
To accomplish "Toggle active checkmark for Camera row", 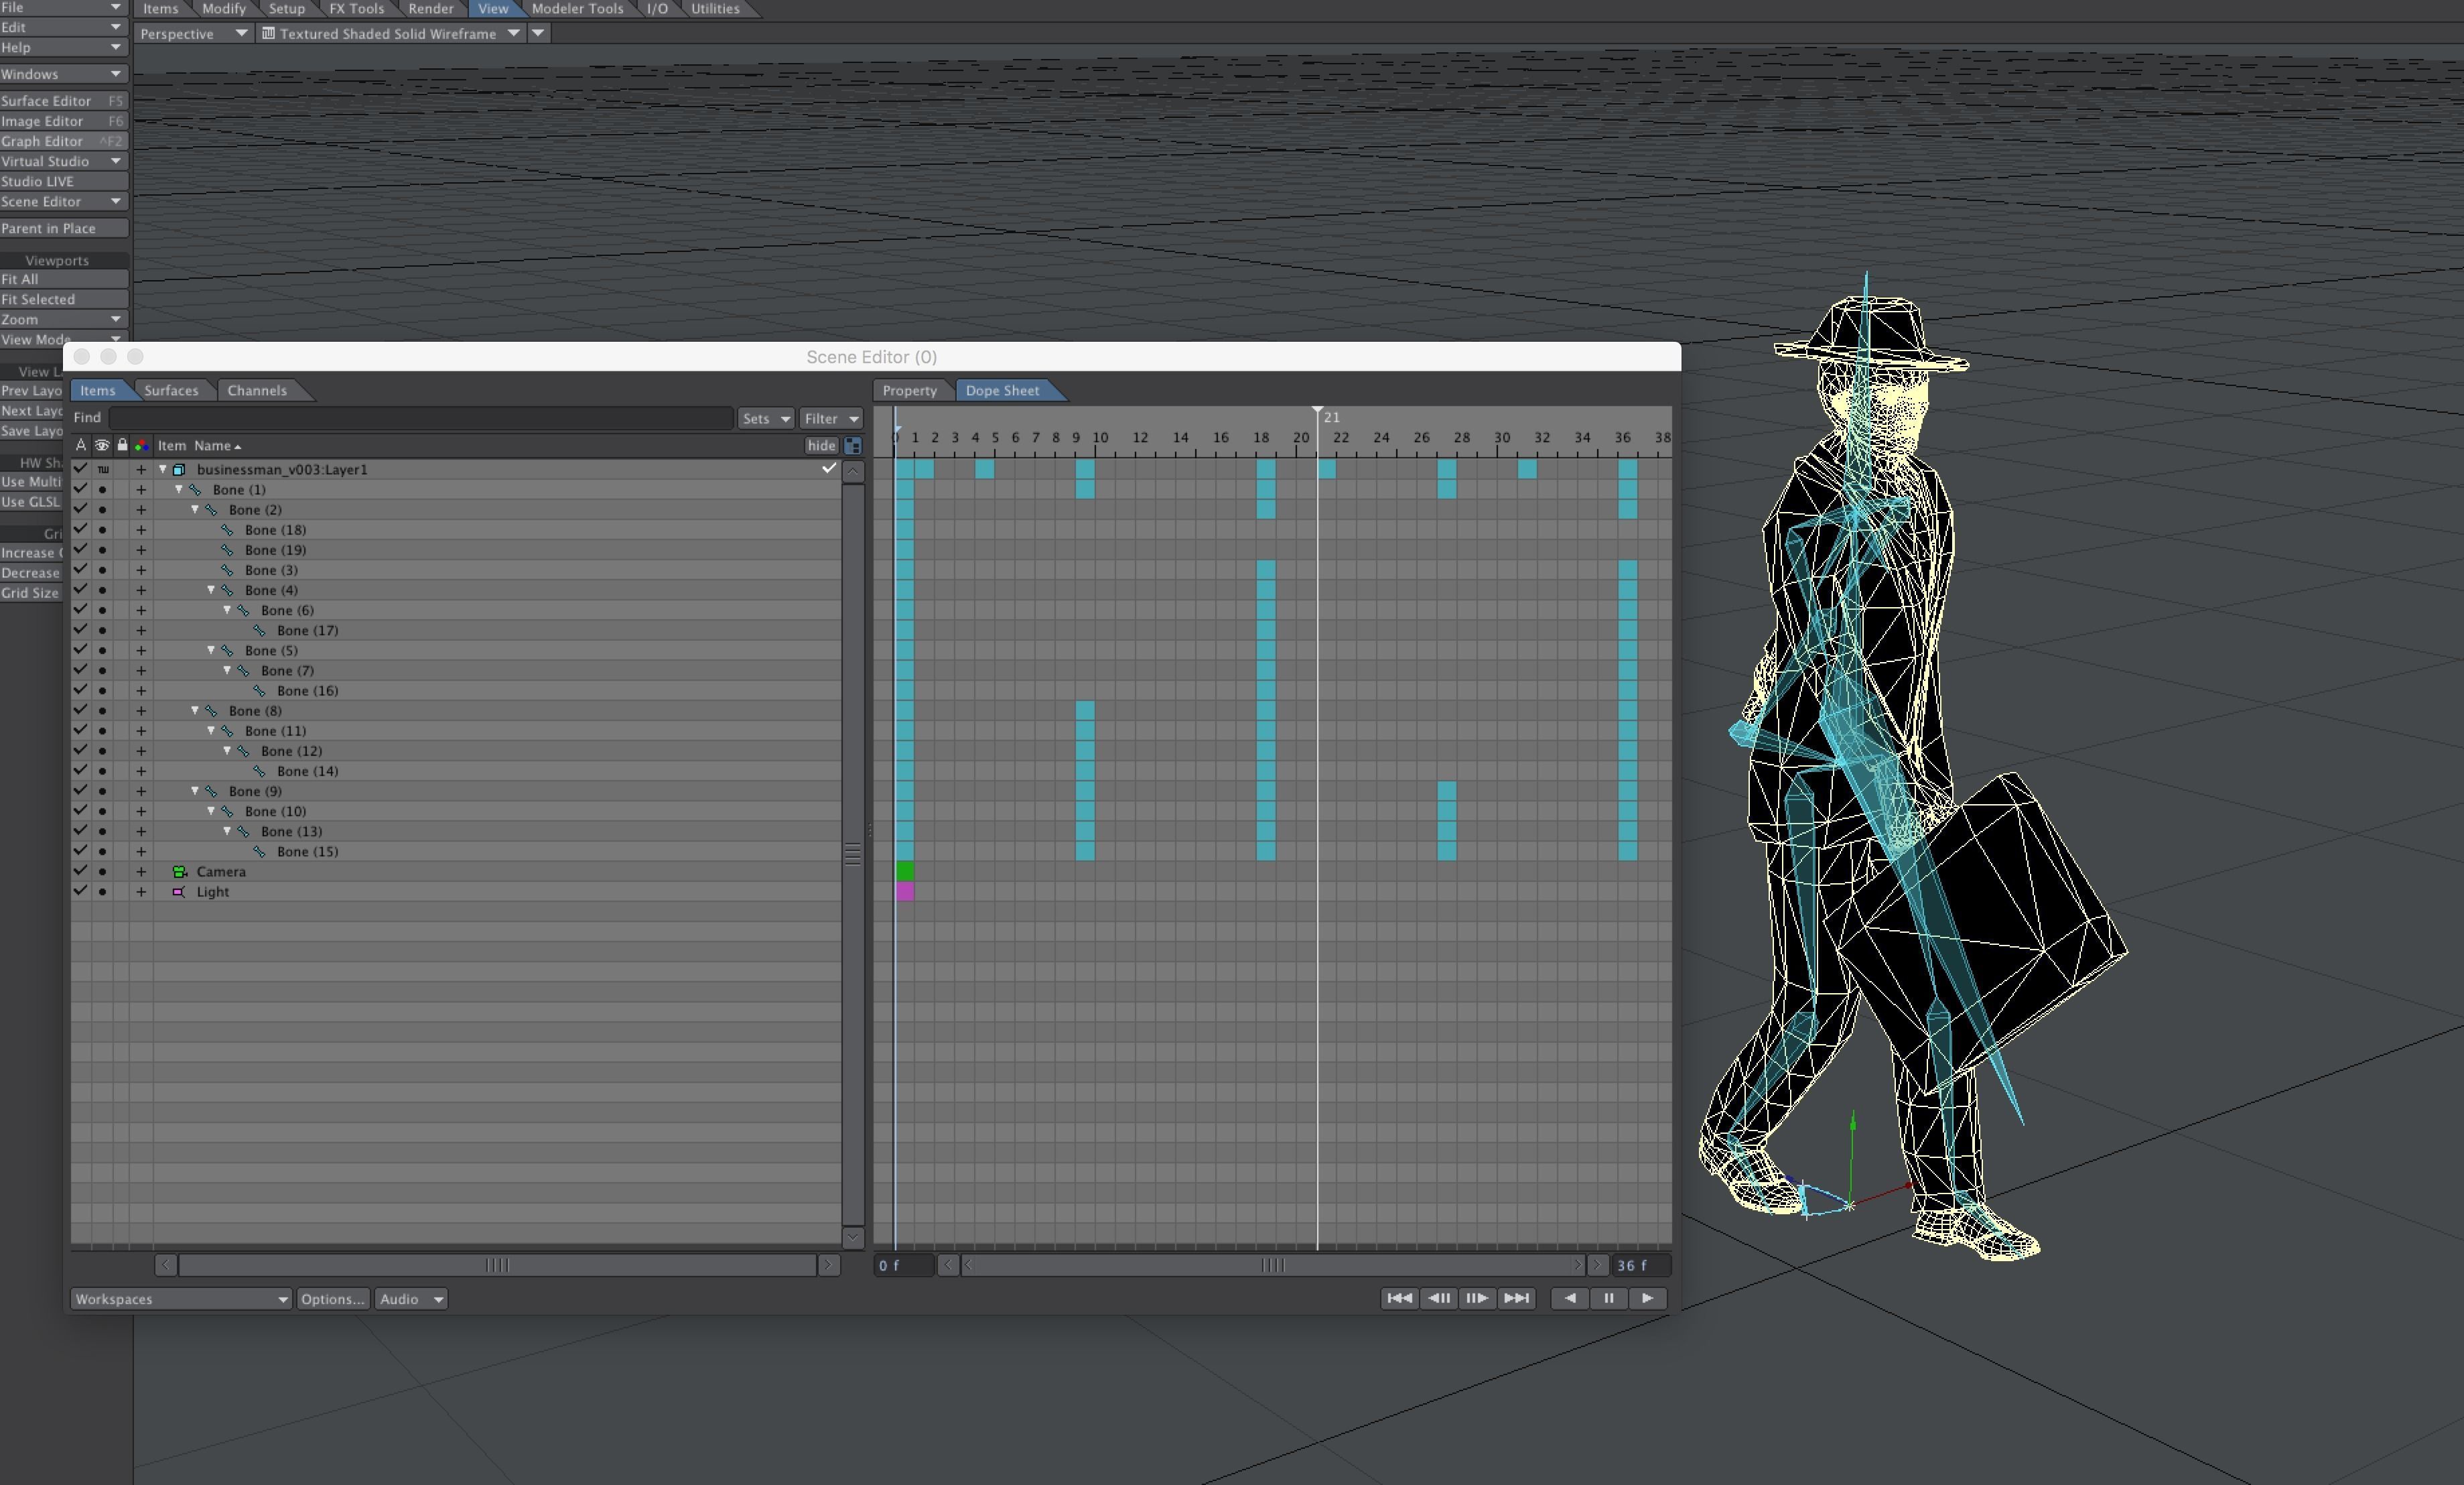I will [x=81, y=871].
